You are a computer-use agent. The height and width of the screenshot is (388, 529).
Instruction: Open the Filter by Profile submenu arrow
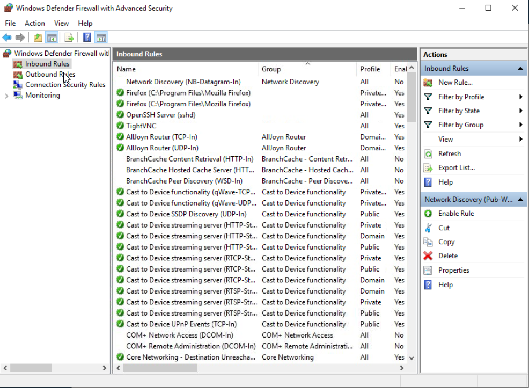tap(521, 97)
